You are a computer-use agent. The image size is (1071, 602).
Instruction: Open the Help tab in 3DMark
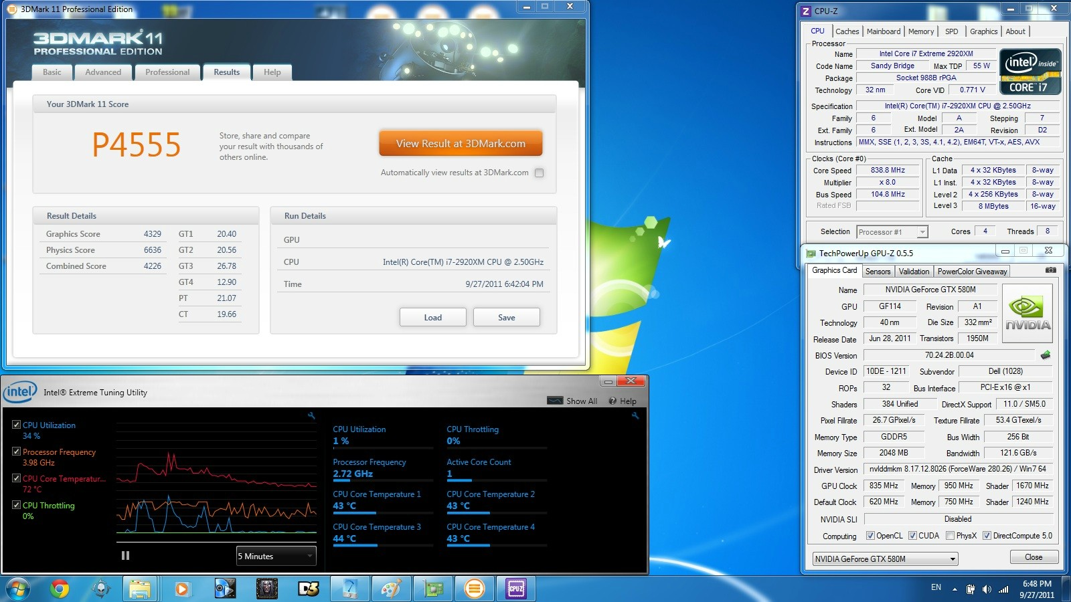[x=272, y=72]
